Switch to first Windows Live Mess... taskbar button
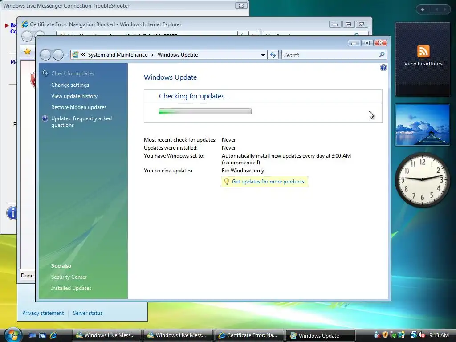Viewport: 456px width, 342px height. [106, 335]
